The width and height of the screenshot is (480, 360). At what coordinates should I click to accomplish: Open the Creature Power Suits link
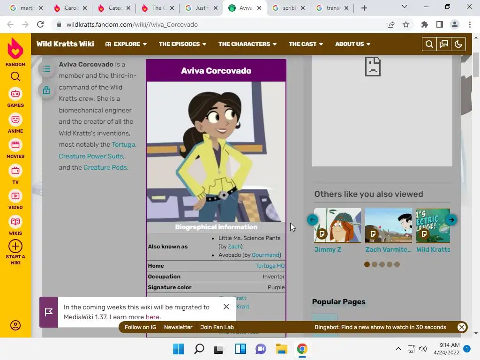91,156
